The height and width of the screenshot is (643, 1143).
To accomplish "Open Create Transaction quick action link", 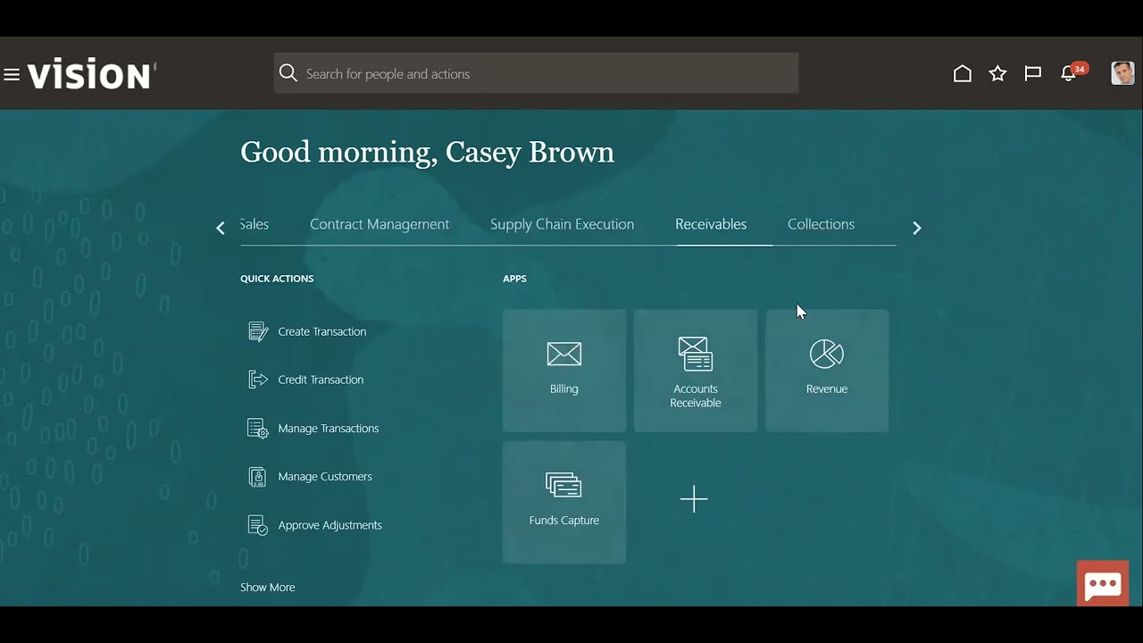I will click(x=322, y=331).
